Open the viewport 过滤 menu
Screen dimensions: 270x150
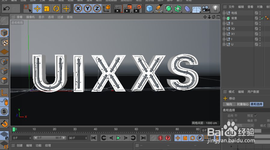[60, 17]
